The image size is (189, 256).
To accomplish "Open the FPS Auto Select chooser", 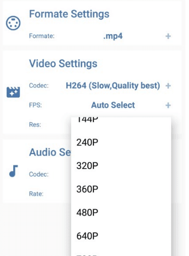I will point(113,105).
